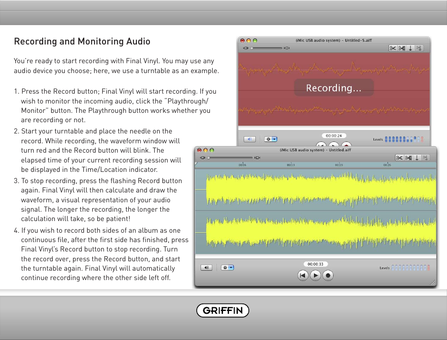Click the 00:26 timeline mark in Untitled.aiff

(387, 165)
